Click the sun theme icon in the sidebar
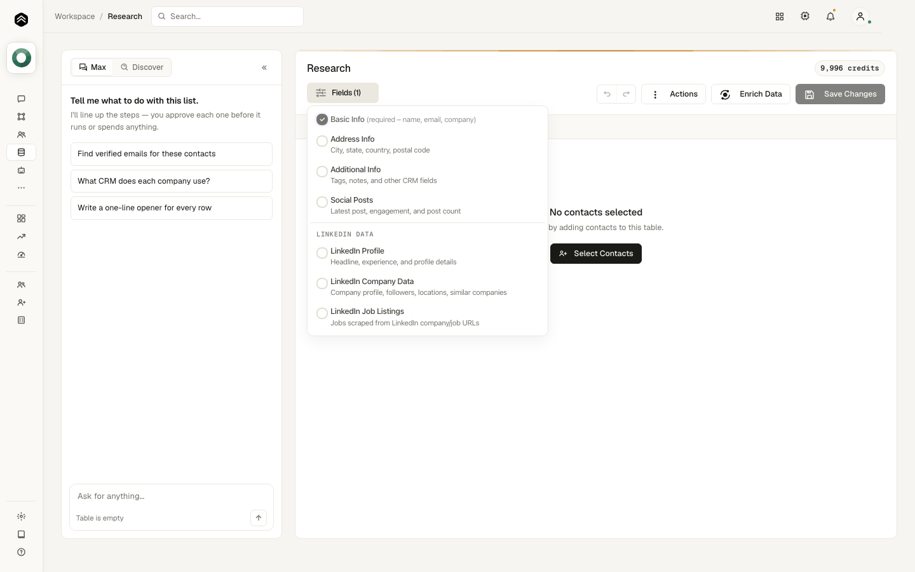Image resolution: width=915 pixels, height=572 pixels. [x=21, y=517]
